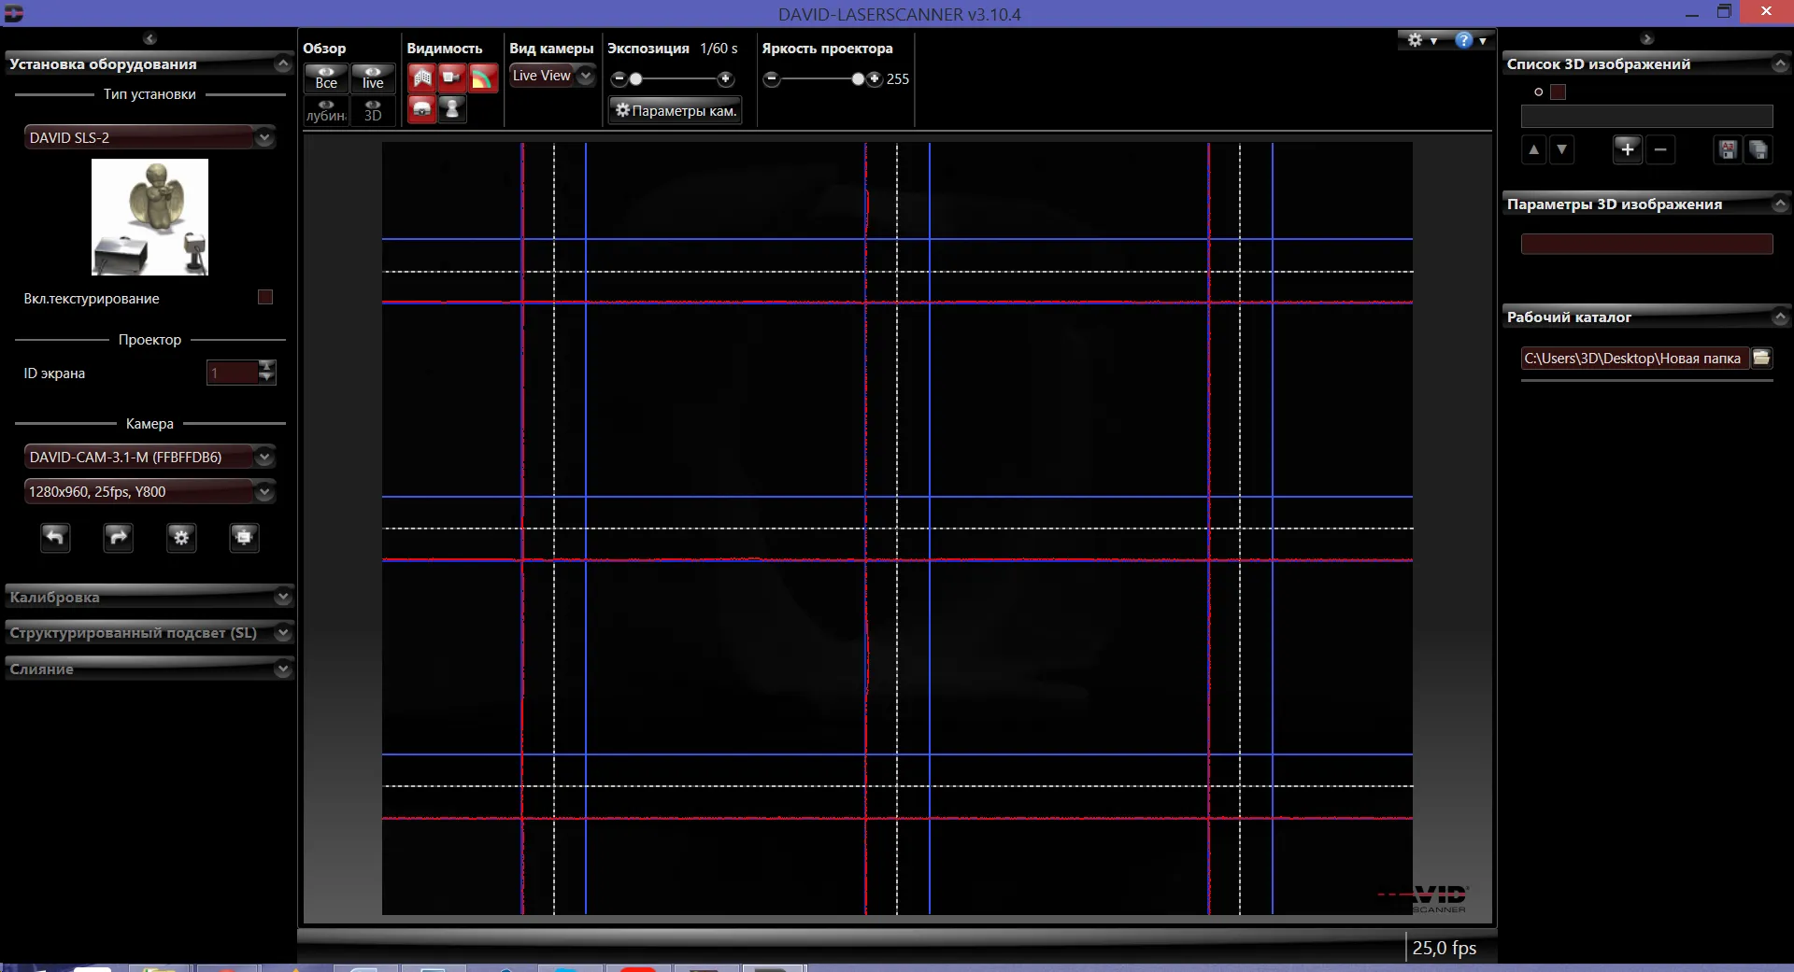Screen dimensions: 1794x972
Task: Move scan up with triangle button
Action: click(x=1534, y=149)
